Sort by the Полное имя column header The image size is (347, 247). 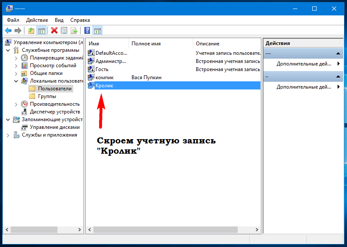point(161,44)
